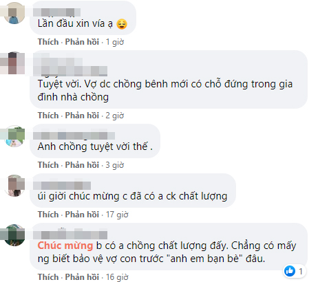Reply to the 'Tuyệt vời. Vợ dc chồng' comment
This screenshot has height=282, width=329.
(x=82, y=116)
